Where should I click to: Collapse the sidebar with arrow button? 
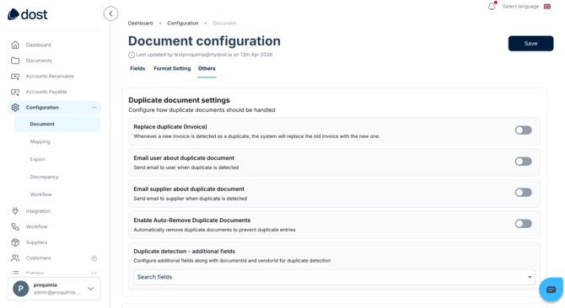pos(110,13)
